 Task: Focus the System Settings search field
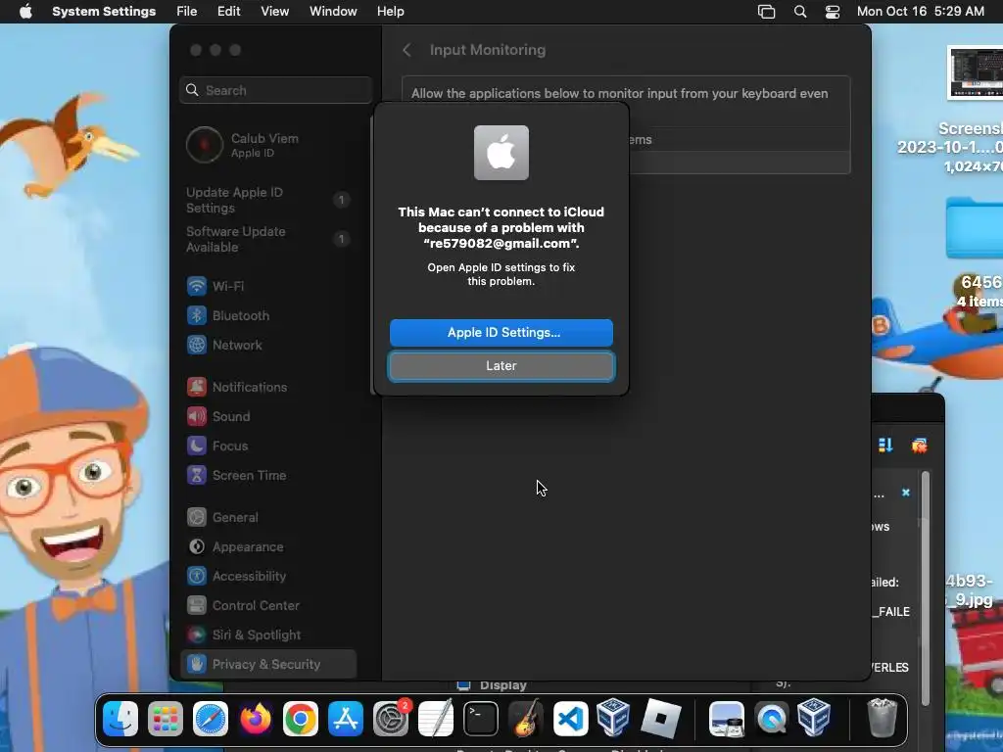(x=275, y=90)
